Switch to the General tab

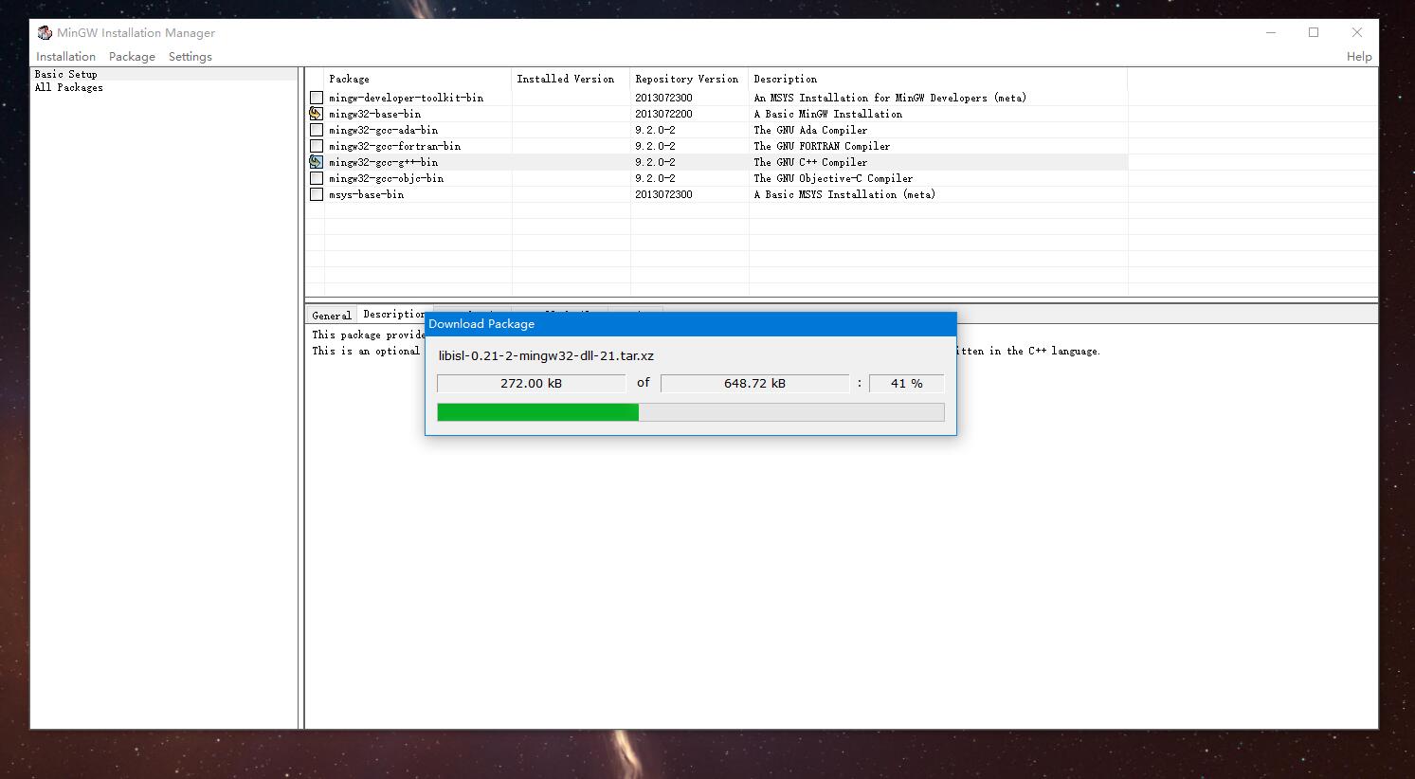coord(332,316)
